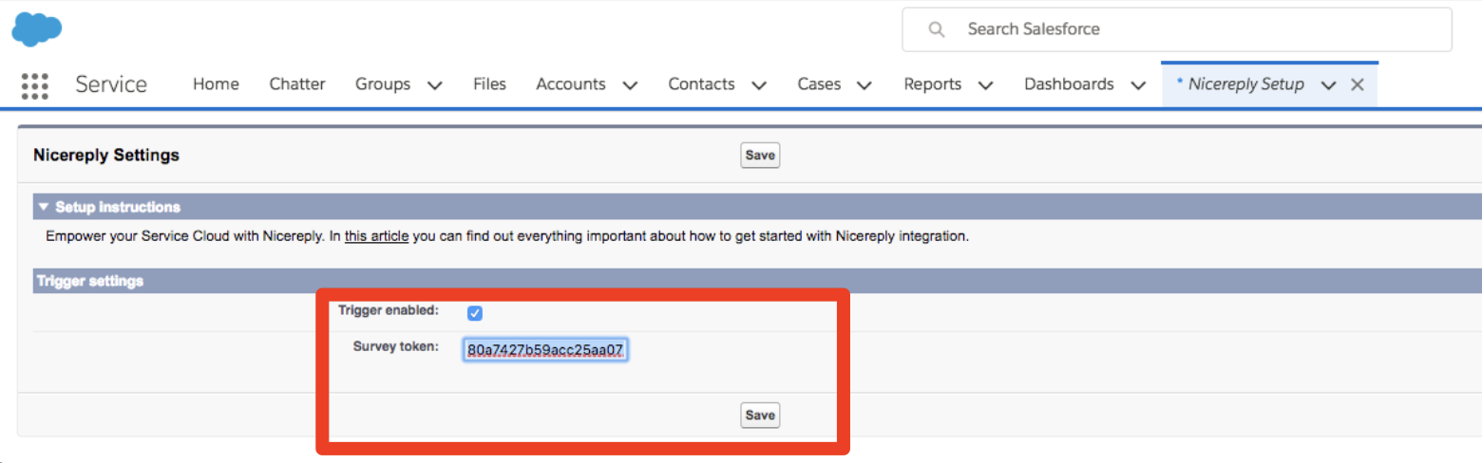Click into the Search Salesforce field
The height and width of the screenshot is (463, 1482).
pos(1177,29)
